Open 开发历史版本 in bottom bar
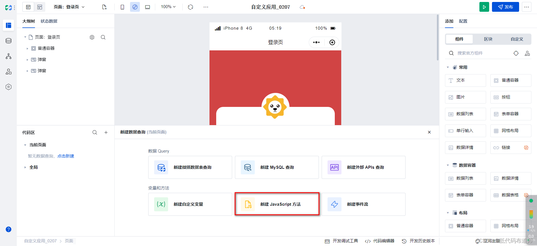The width and height of the screenshot is (537, 246). (x=418, y=241)
